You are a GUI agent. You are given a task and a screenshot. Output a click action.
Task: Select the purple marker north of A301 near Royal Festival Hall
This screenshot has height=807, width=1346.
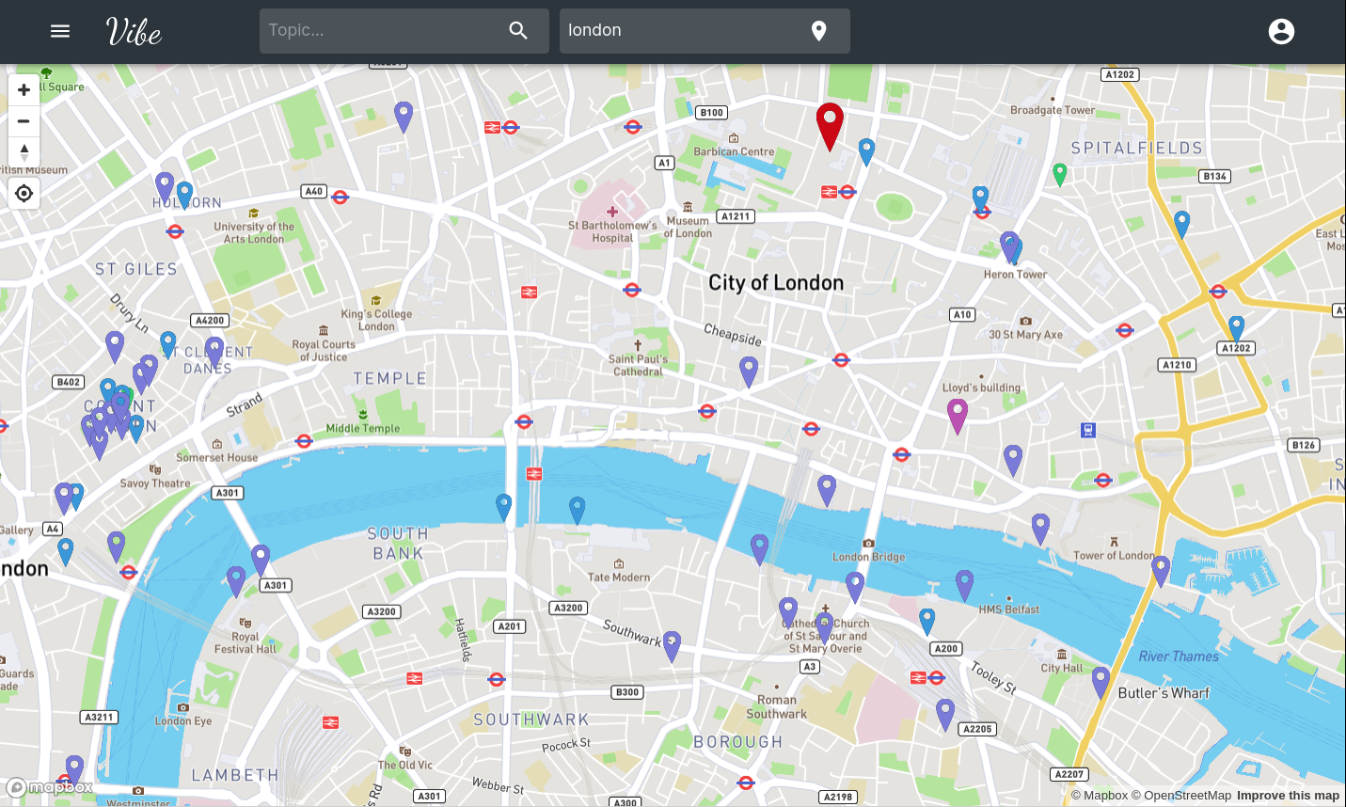pos(261,560)
